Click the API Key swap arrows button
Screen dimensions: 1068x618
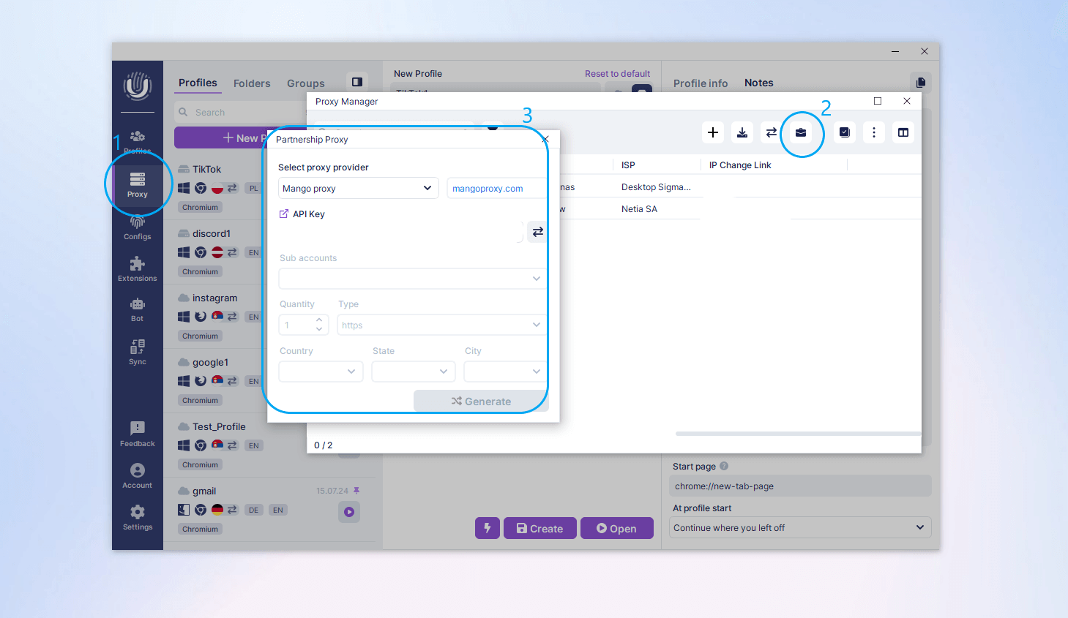(537, 232)
